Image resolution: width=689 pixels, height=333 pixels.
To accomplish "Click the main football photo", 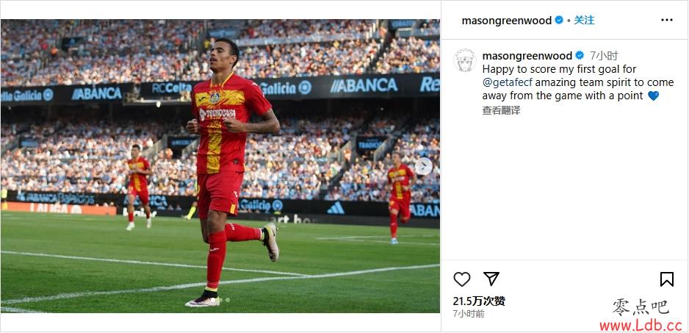I will (220, 166).
